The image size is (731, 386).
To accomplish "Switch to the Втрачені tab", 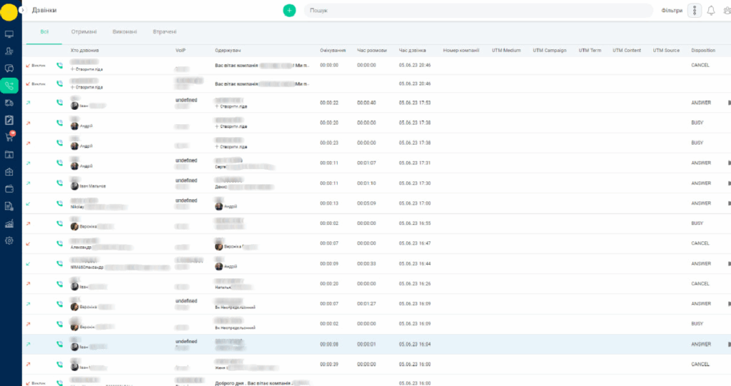I will [x=164, y=32].
